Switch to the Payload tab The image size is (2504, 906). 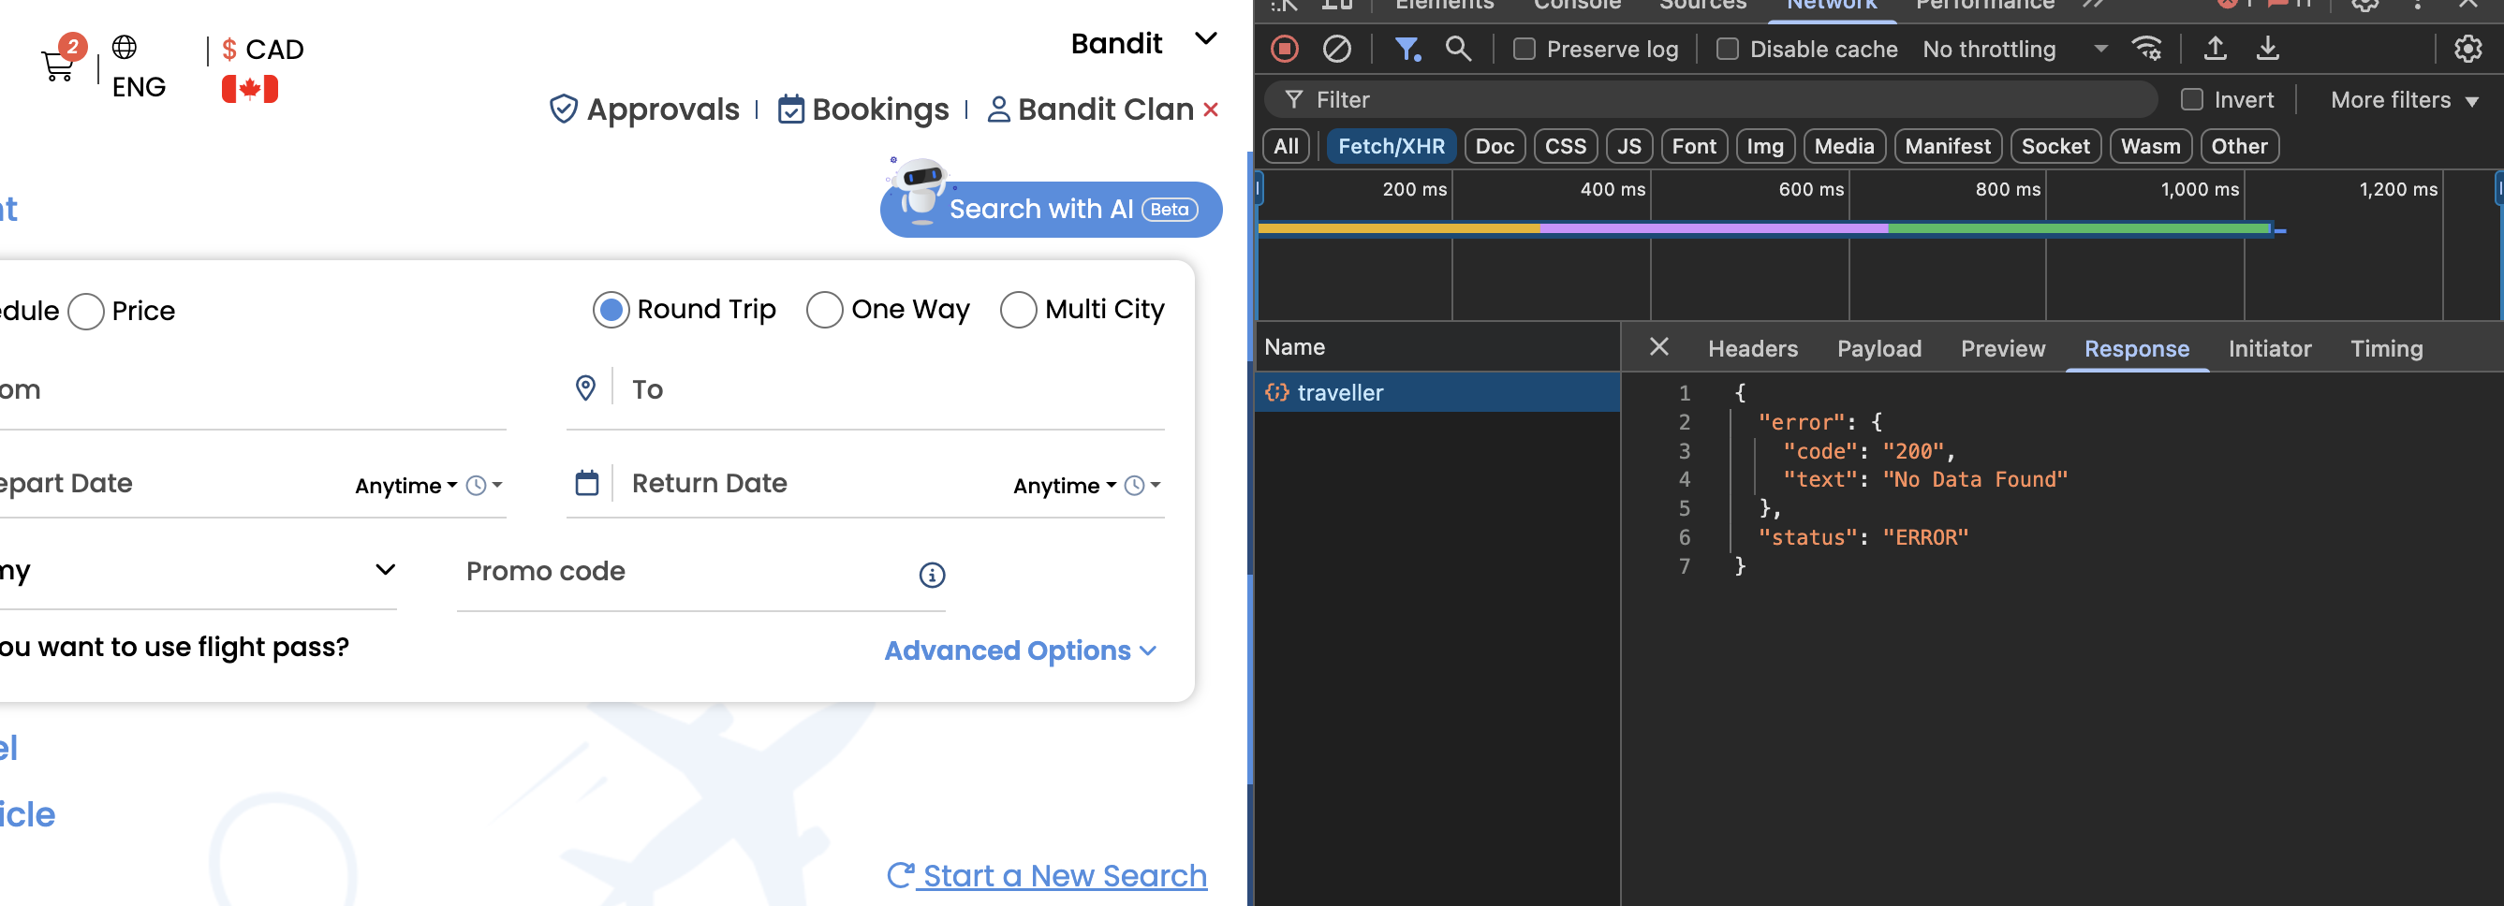1878,348
